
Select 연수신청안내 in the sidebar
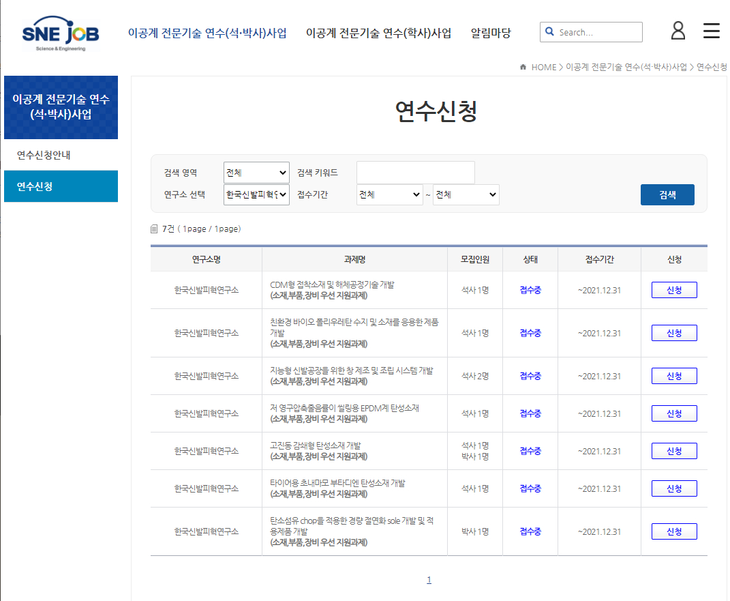coord(44,155)
